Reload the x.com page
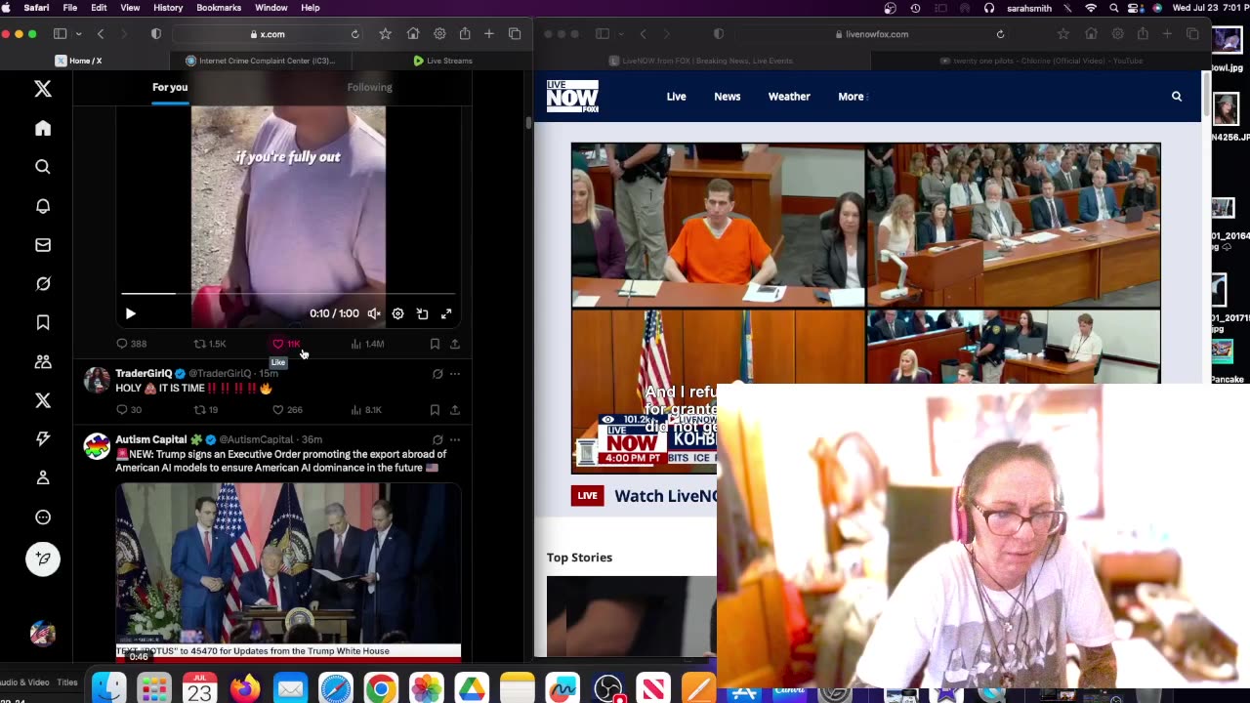The image size is (1250, 703). [354, 34]
